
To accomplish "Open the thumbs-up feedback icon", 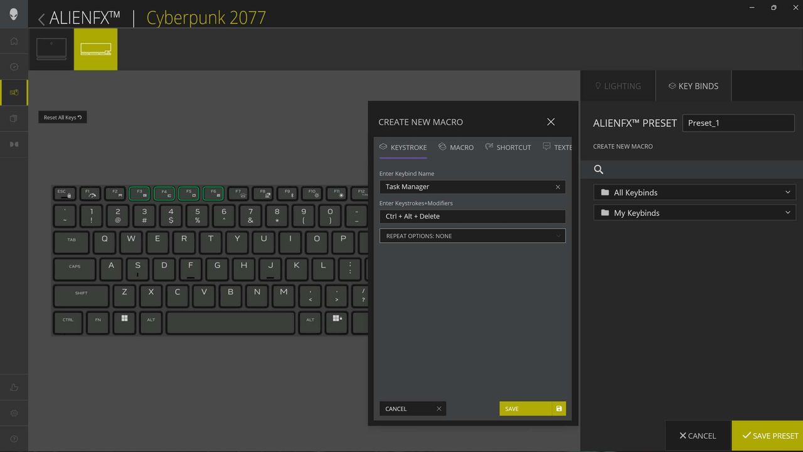I will 14,387.
